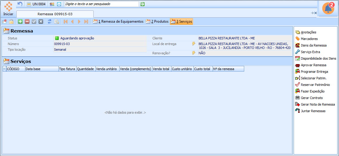The height and width of the screenshot is (156, 339).
Task: Click the Quantidade column header
Action: (x=86, y=69)
